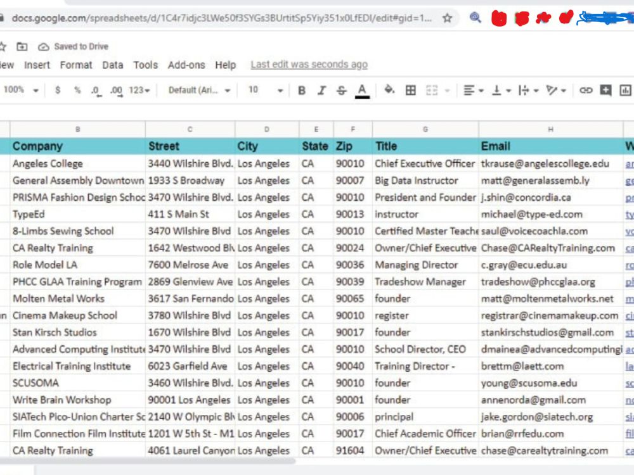Open the Tools menu
Screen dimensions: 634x475
(146, 65)
